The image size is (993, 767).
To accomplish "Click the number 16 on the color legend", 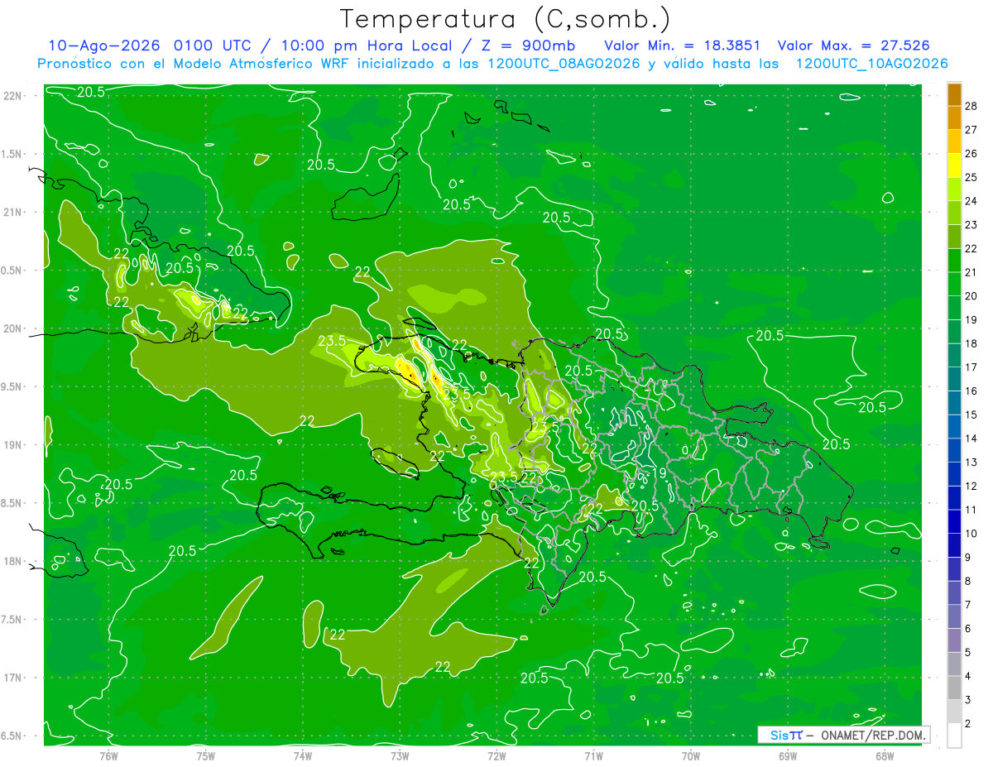I will pyautogui.click(x=971, y=391).
